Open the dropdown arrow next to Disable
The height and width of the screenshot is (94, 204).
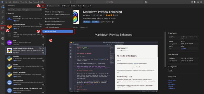tap(90, 22)
